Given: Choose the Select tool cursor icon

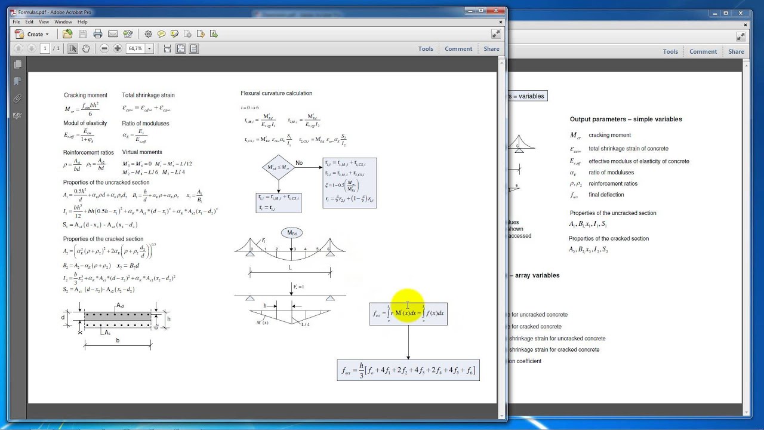Looking at the screenshot, I should 73,48.
